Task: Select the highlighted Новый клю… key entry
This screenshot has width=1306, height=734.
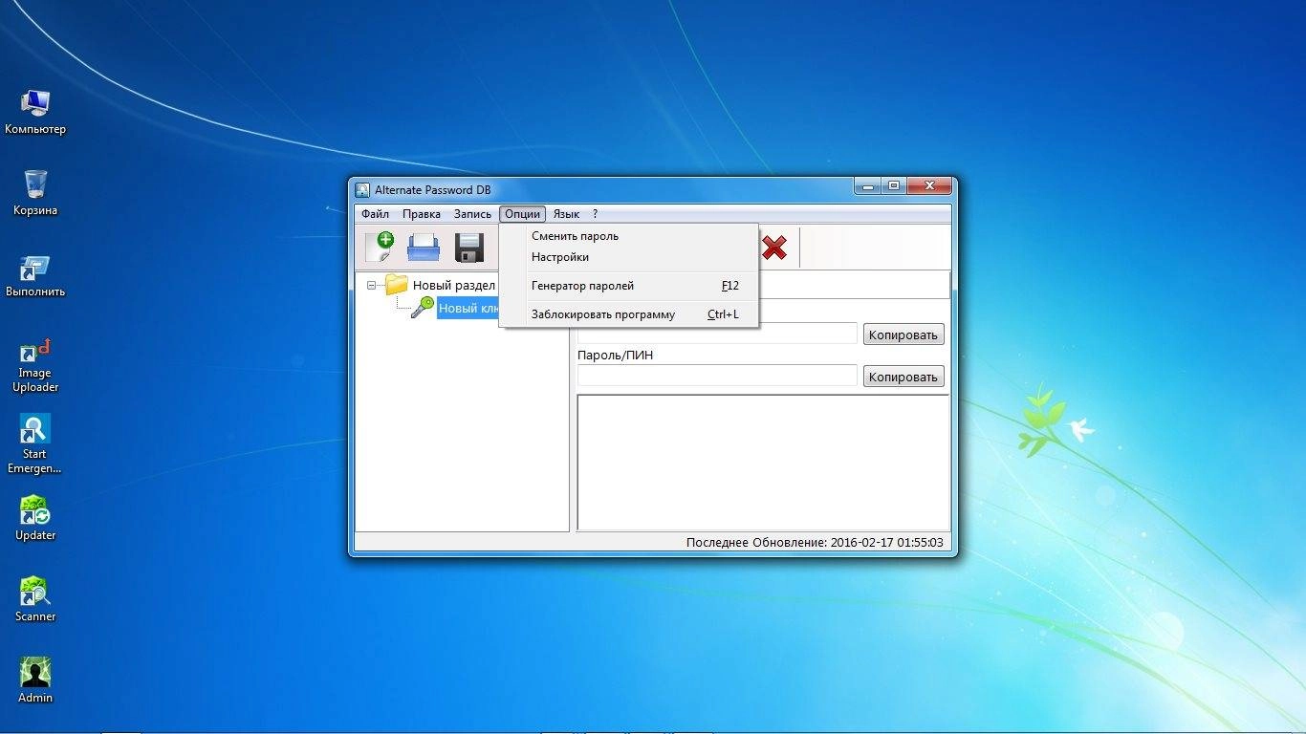Action: (468, 309)
